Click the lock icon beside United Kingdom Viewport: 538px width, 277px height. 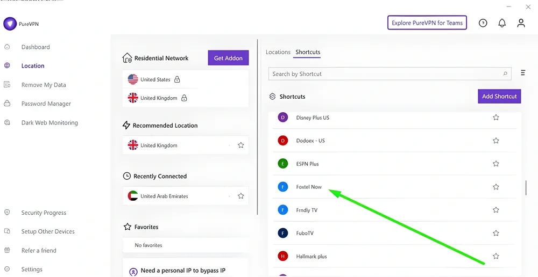coord(184,98)
